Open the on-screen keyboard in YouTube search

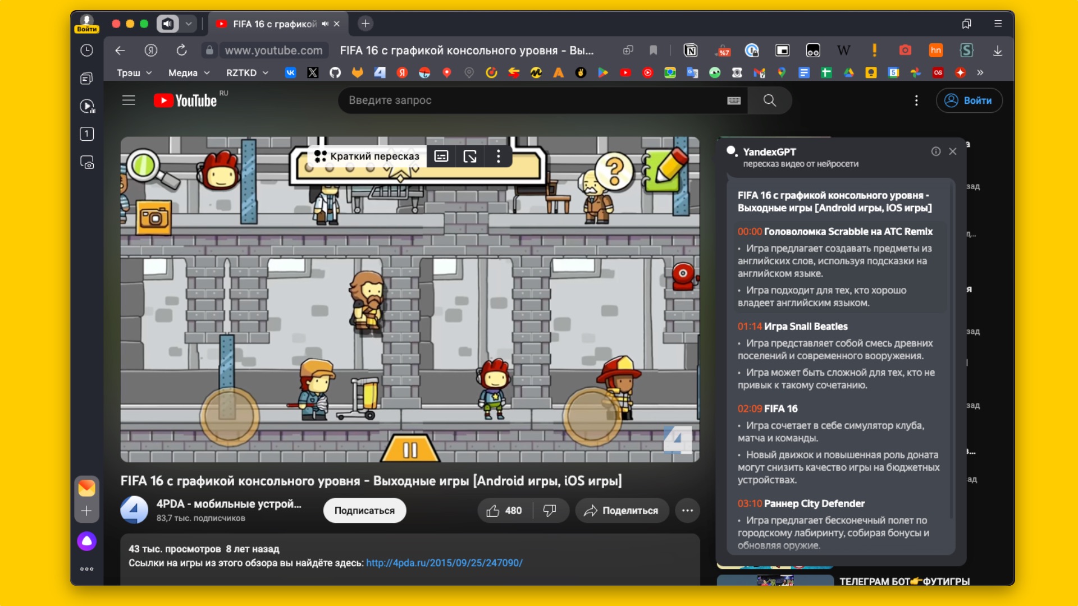734,100
